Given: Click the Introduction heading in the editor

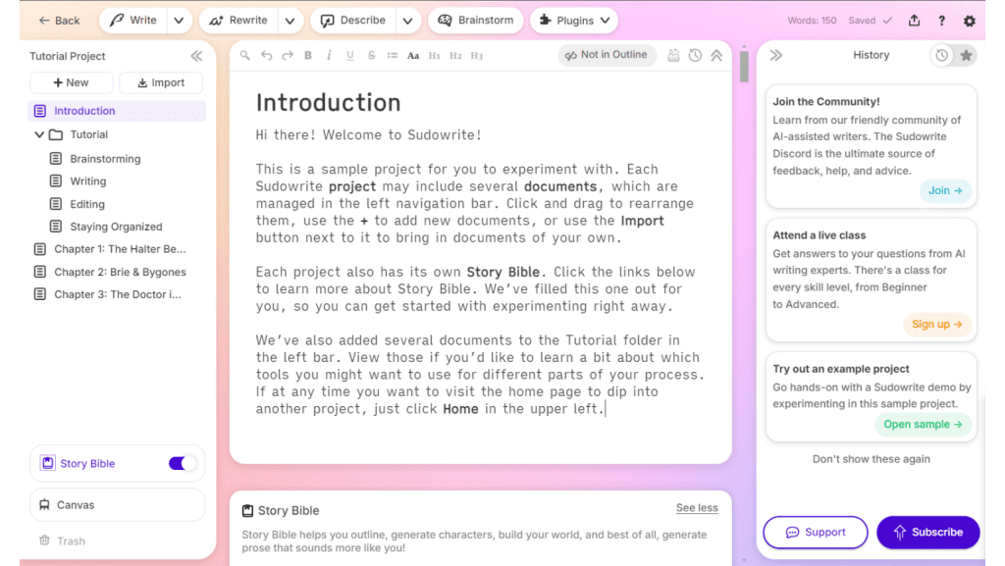Looking at the screenshot, I should (x=328, y=102).
